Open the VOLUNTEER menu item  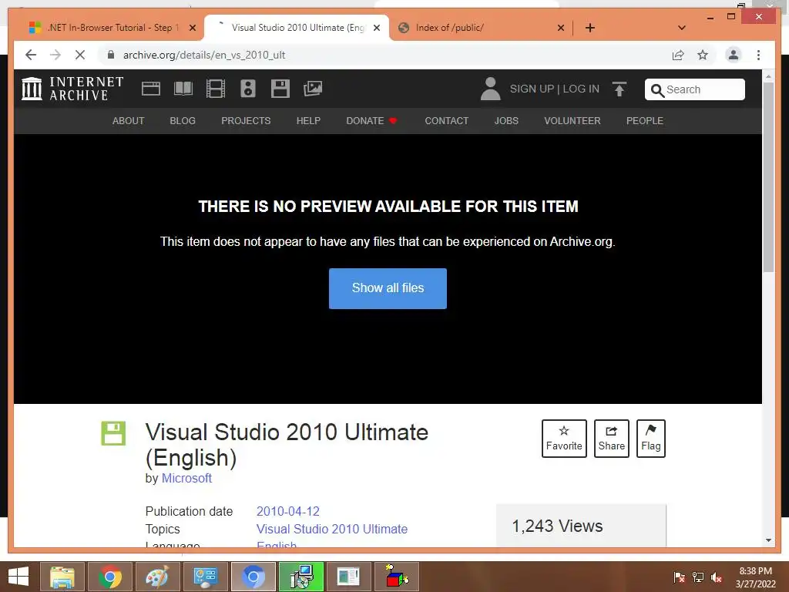(x=572, y=121)
